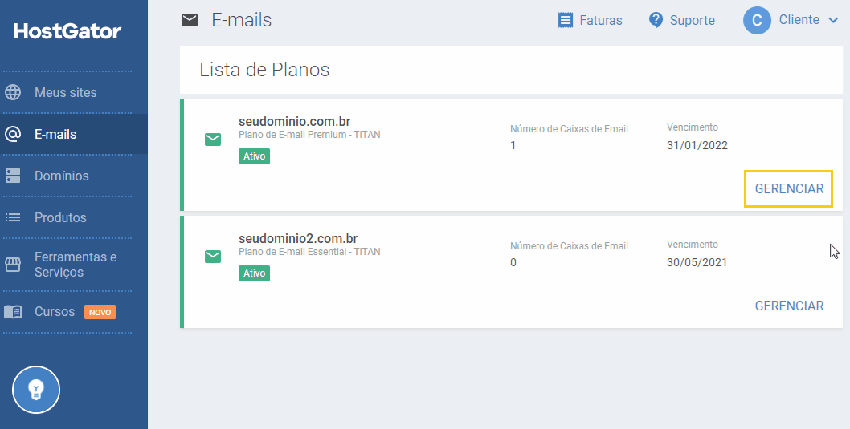Click the green envelope icon for seudominio.com.br
The width and height of the screenshot is (850, 429).
[213, 139]
